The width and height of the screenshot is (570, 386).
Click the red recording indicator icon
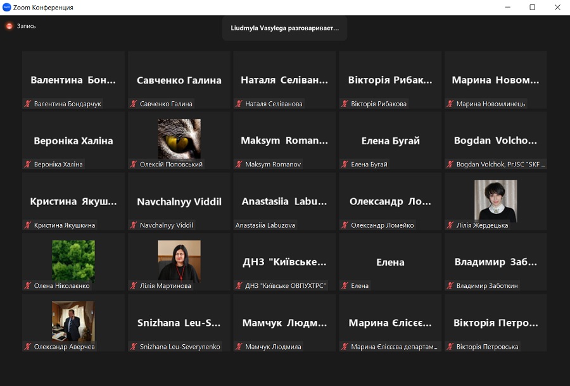pos(9,26)
